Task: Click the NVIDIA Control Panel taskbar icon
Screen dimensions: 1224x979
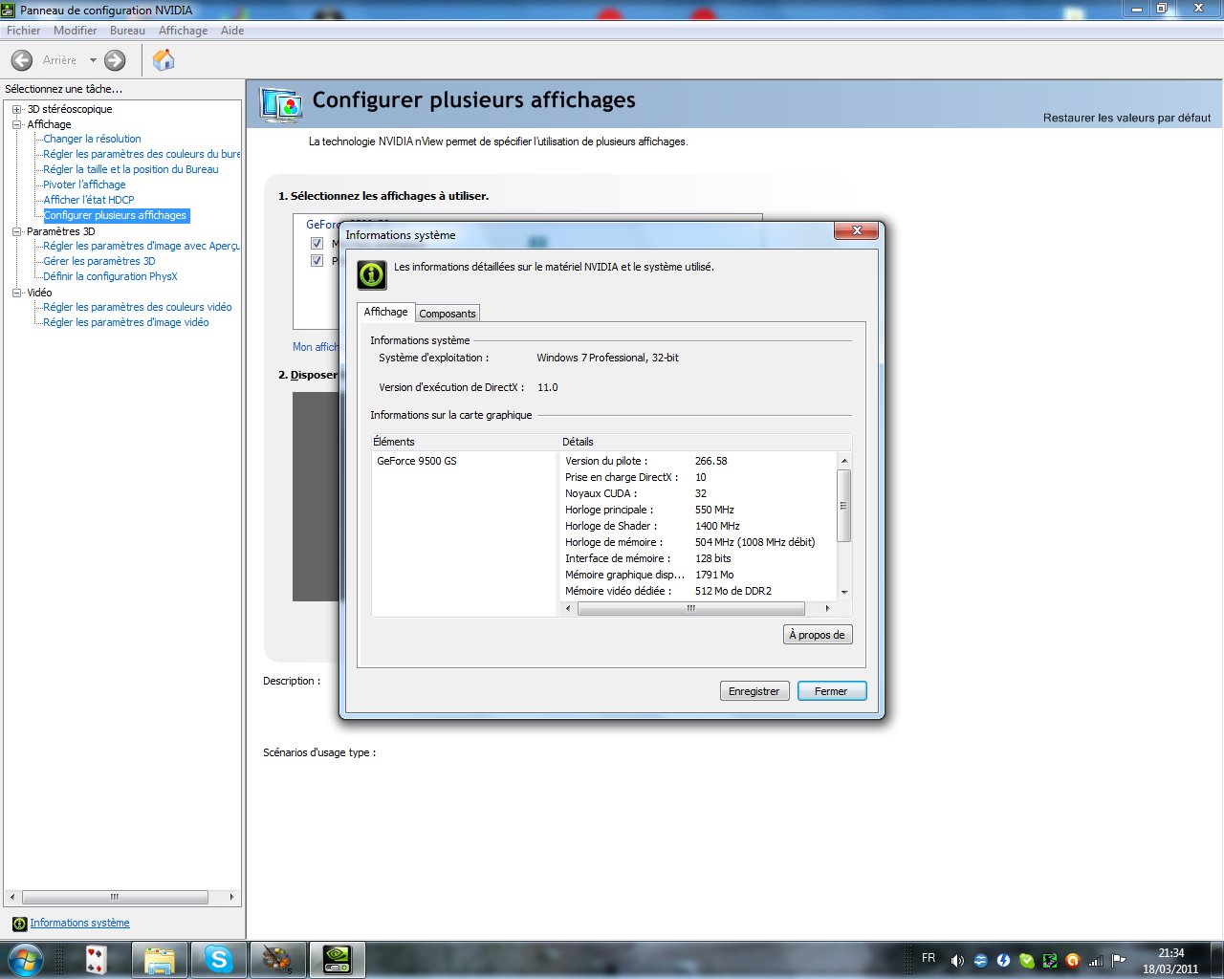Action: coord(337,959)
